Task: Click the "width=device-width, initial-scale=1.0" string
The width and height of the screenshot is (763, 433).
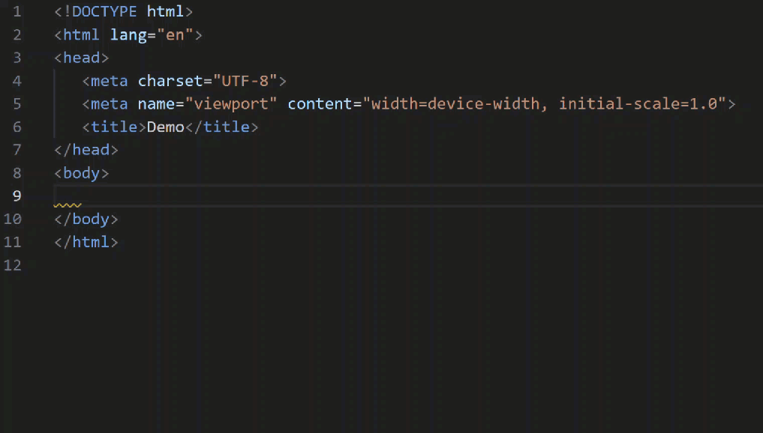Action: point(545,103)
